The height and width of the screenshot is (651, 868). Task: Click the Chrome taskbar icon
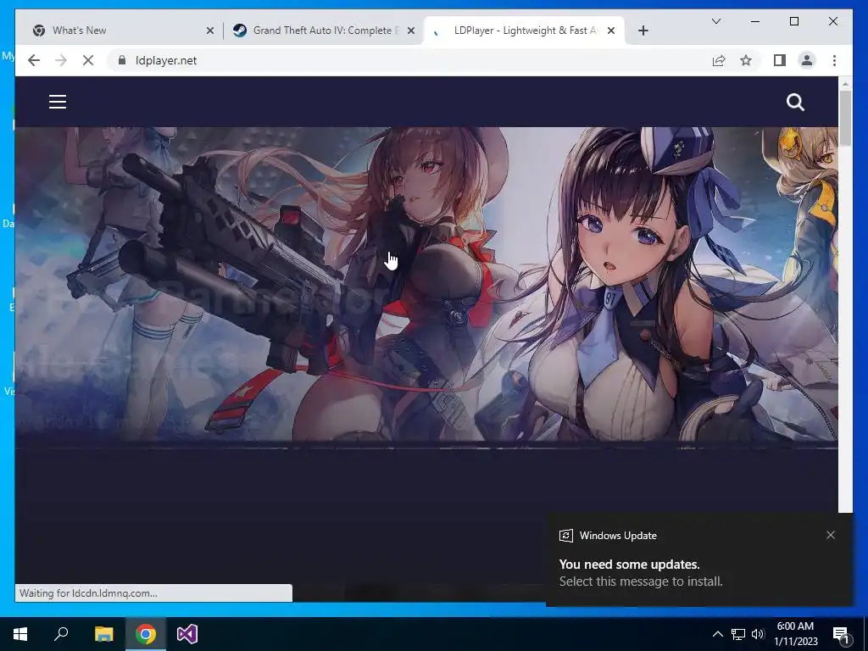coord(146,634)
